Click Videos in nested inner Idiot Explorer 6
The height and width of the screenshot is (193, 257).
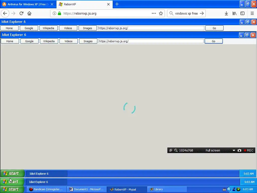click(69, 41)
